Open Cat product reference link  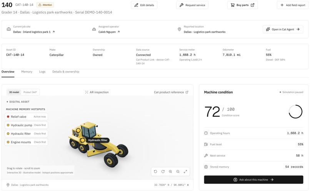(171, 92)
